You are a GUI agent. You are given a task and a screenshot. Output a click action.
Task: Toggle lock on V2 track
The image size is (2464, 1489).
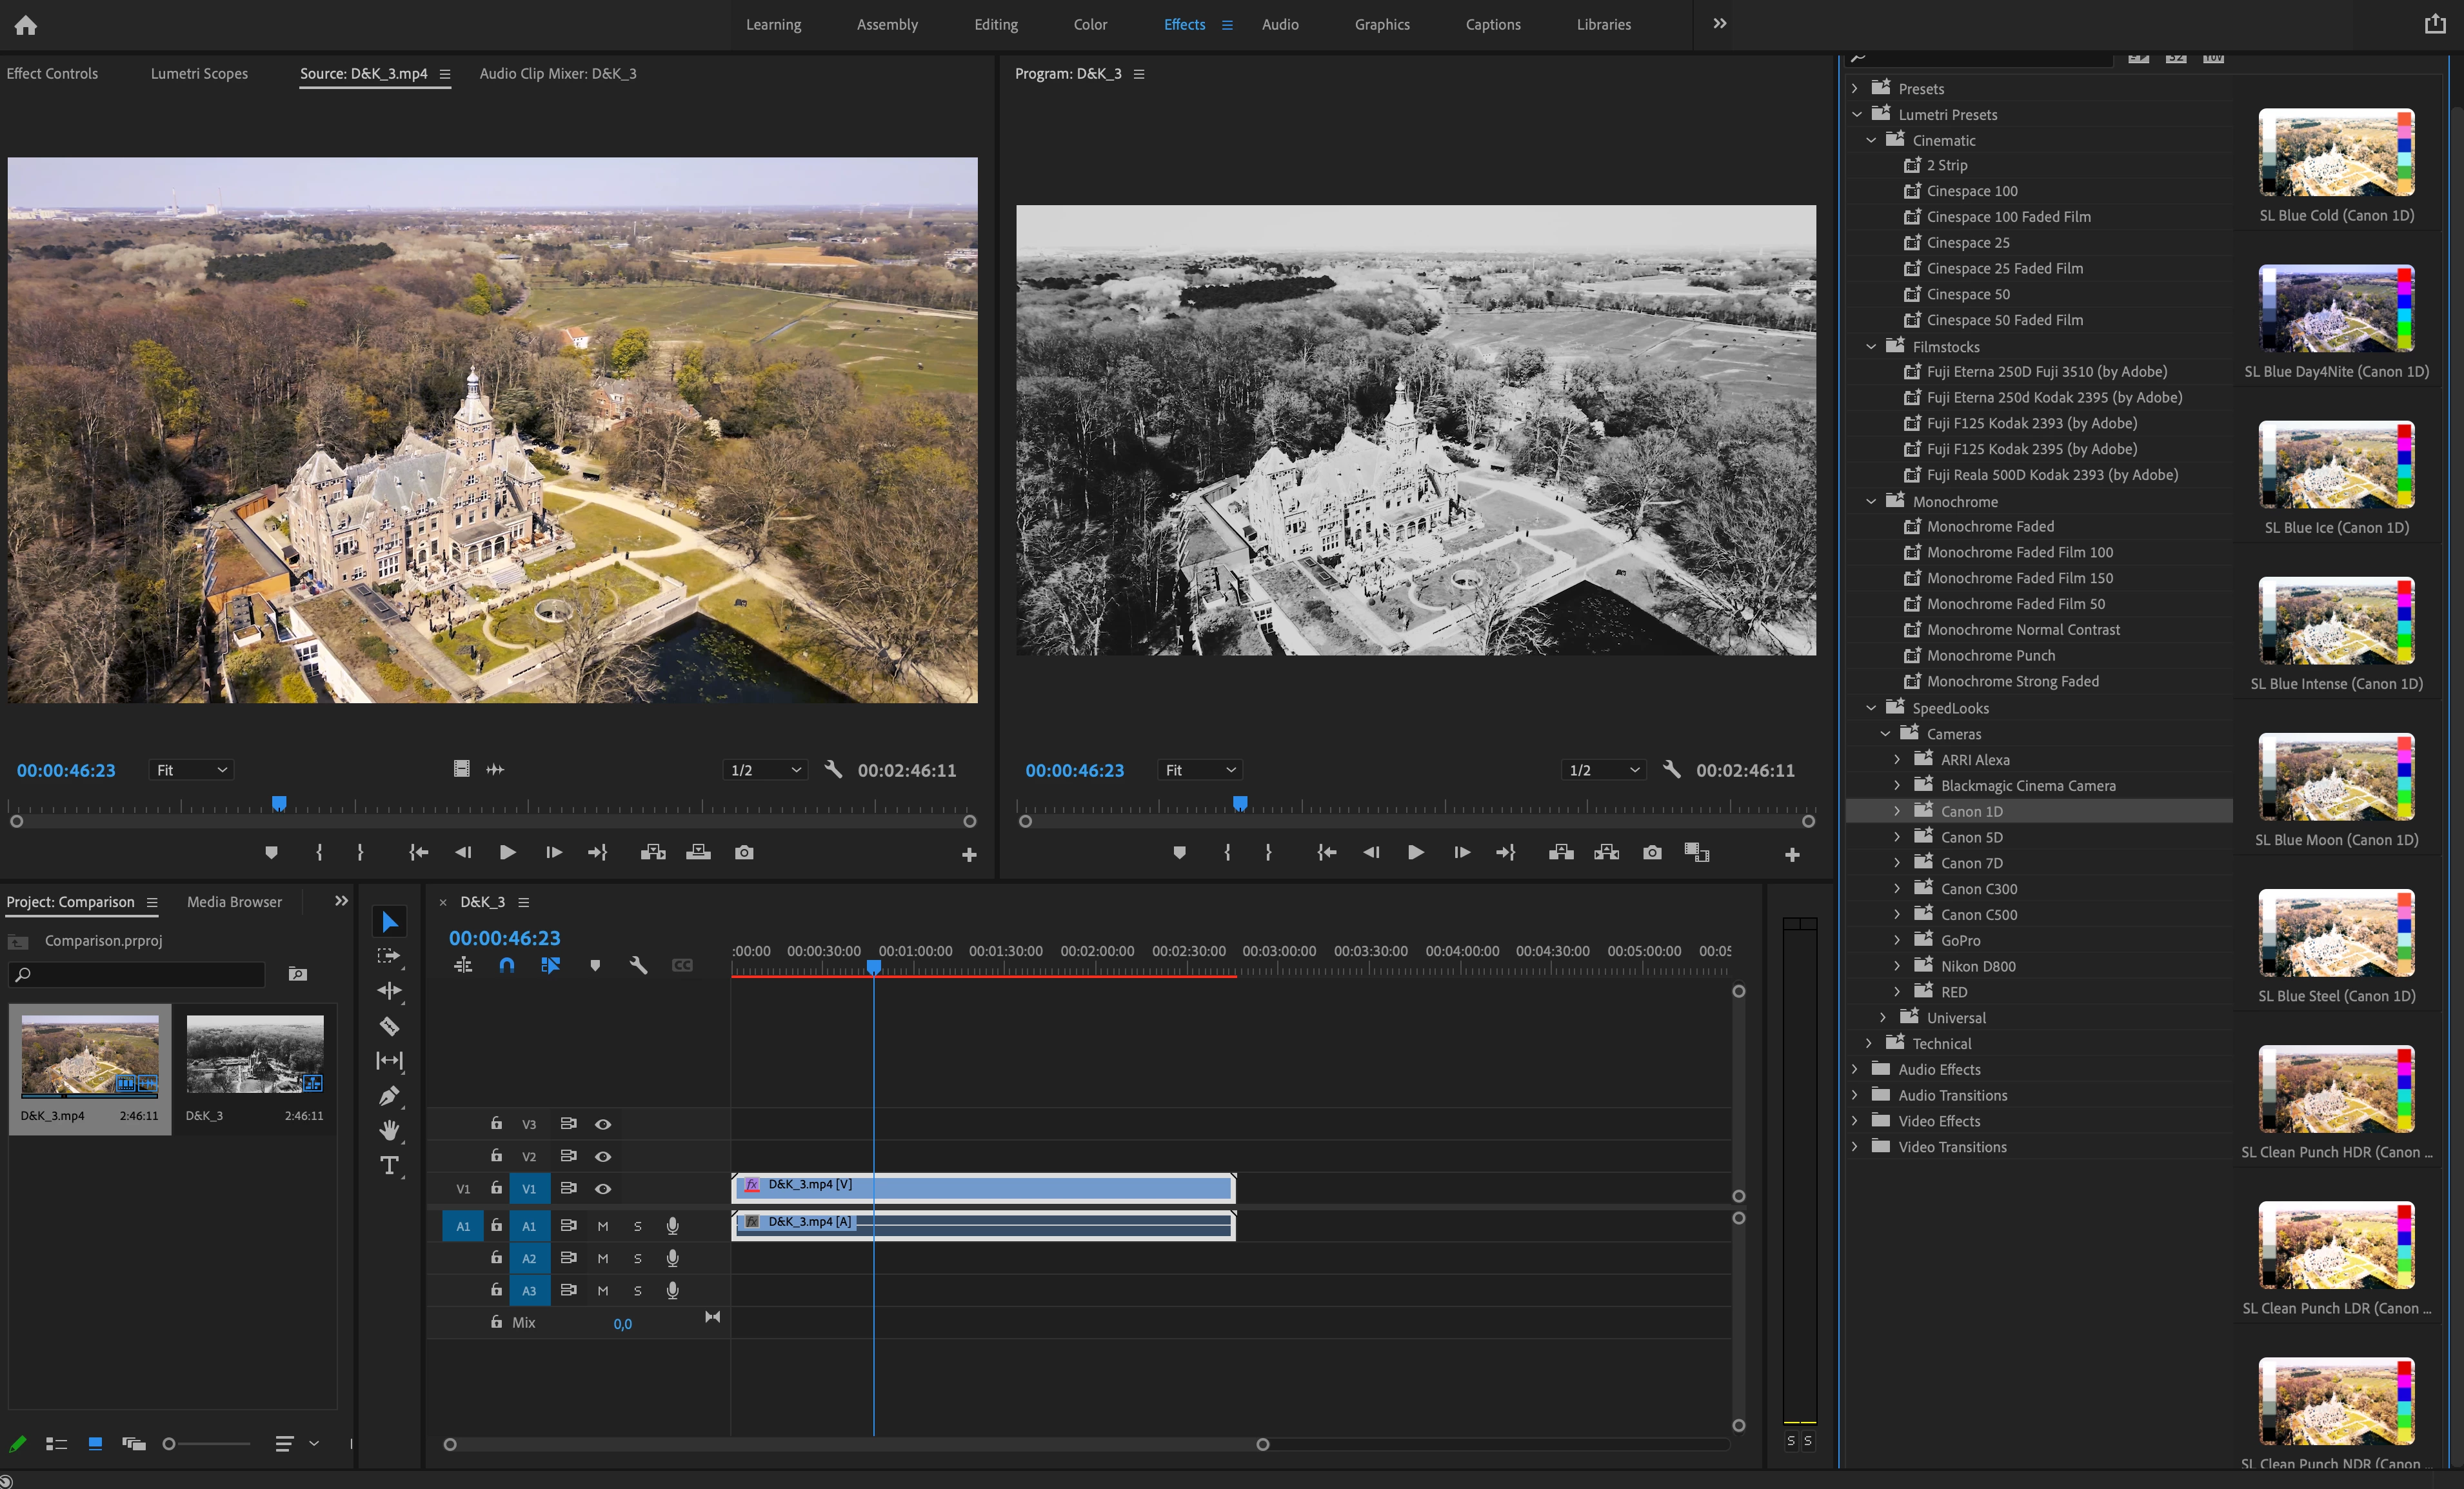(496, 1155)
